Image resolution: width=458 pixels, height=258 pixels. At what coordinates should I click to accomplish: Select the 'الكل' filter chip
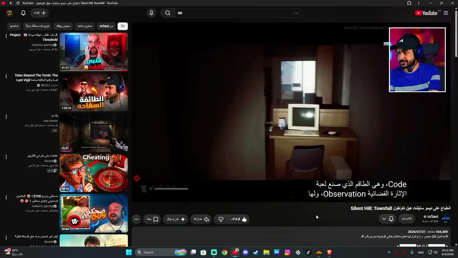pyautogui.click(x=122, y=26)
